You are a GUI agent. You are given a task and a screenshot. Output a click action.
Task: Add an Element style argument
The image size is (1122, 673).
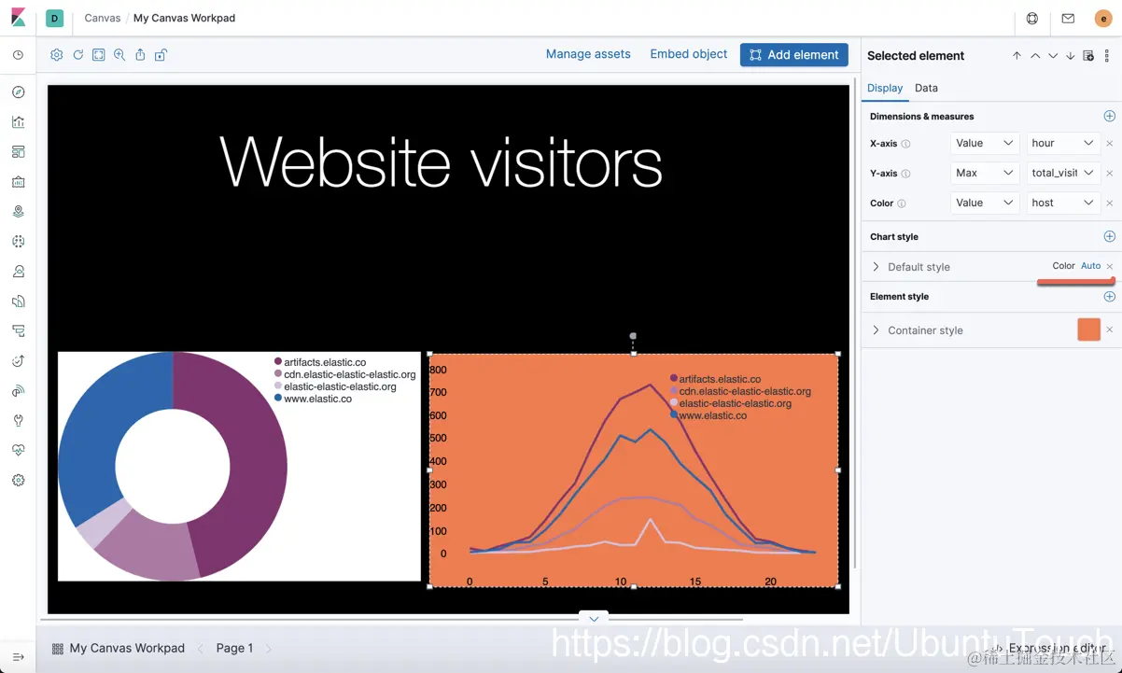point(1110,296)
